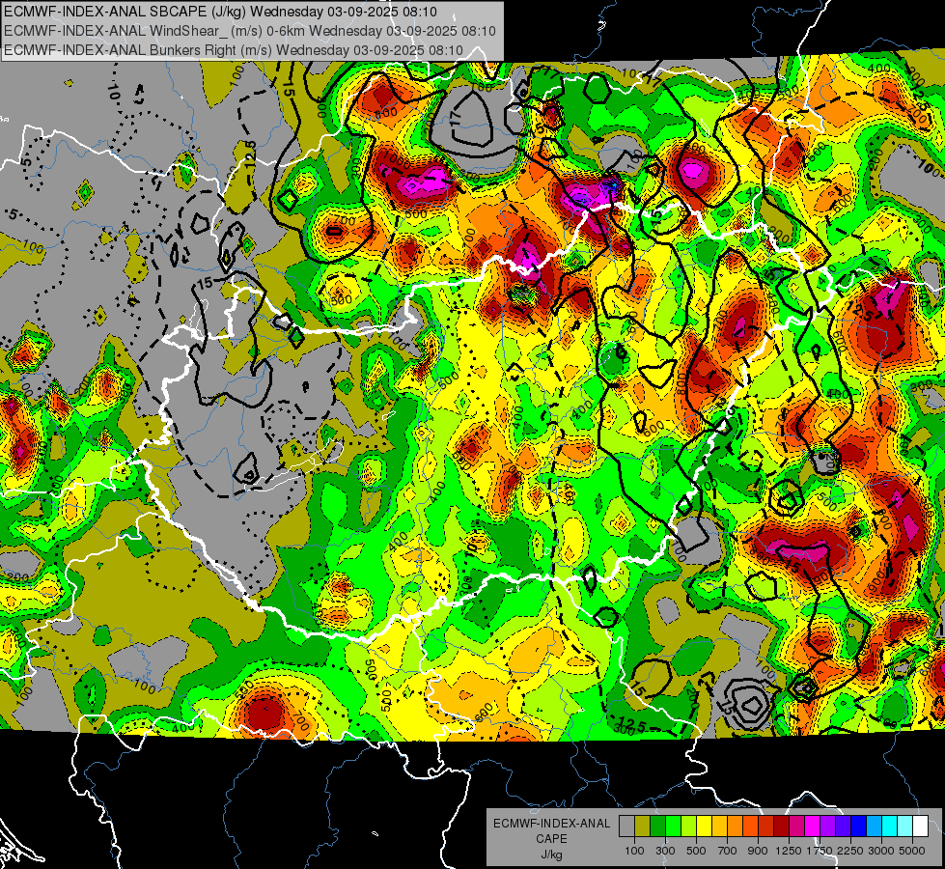Click the legend value 3000
The width and height of the screenshot is (945, 869).
[881, 851]
